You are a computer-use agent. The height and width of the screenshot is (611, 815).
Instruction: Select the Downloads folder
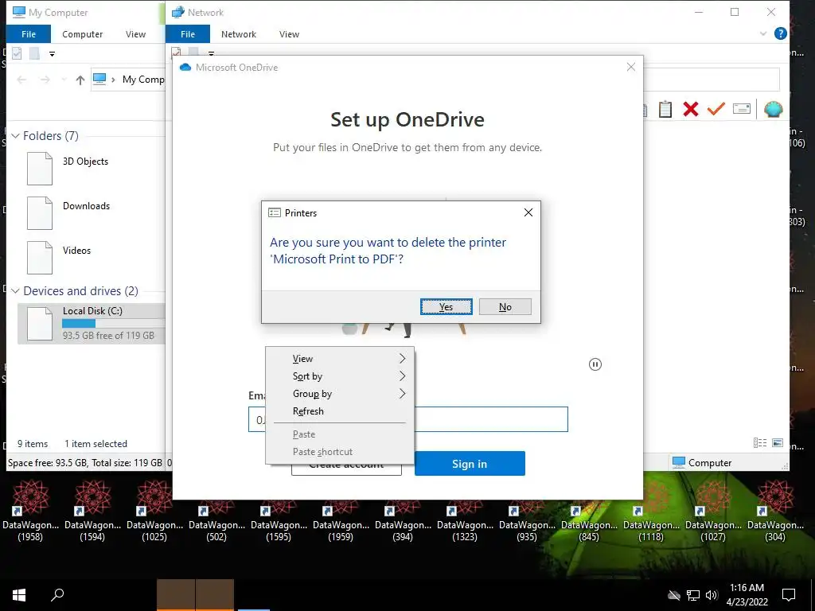(x=68, y=213)
